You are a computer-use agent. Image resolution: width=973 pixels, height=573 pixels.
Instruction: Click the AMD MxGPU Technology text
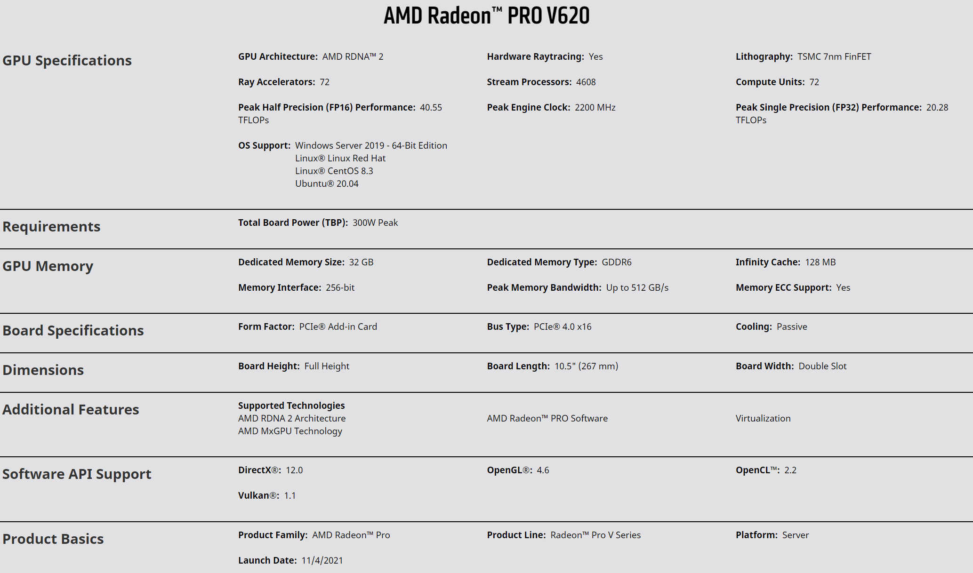pyautogui.click(x=290, y=431)
